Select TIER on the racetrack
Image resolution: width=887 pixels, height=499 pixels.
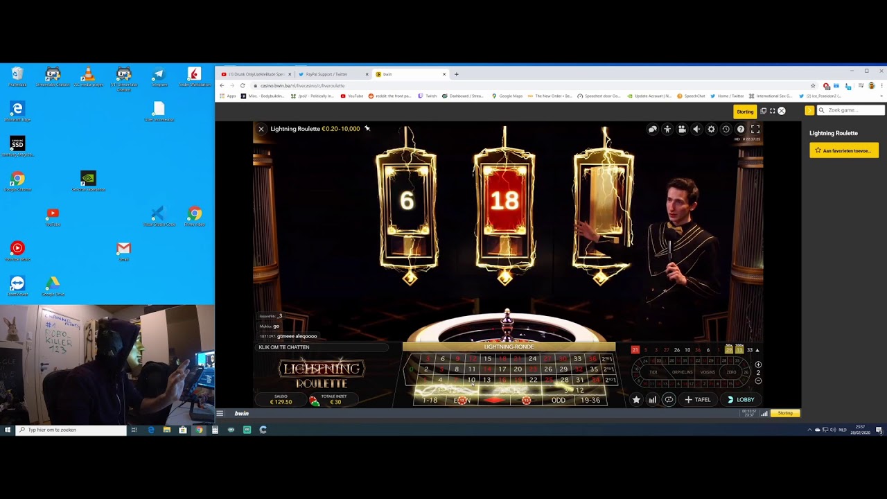pos(653,372)
